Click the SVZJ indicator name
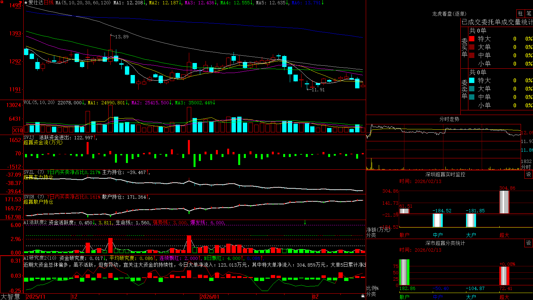Screen dimensions: 533x300 pyautogui.click(x=29, y=137)
